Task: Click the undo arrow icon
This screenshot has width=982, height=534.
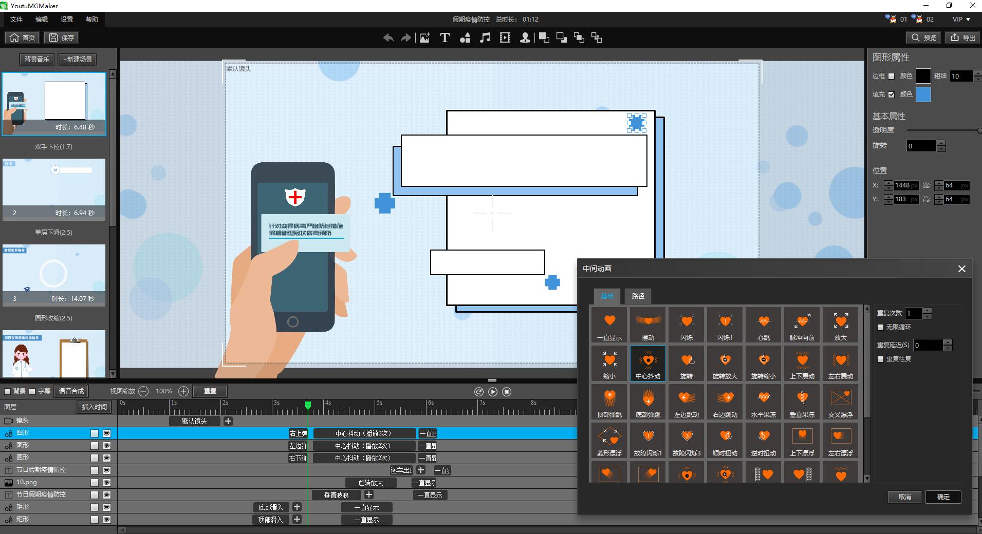Action: pos(388,37)
